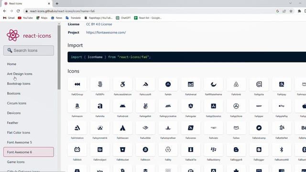Click the CC BY 4.0 License link
This screenshot has height=172, width=306.
99,24
